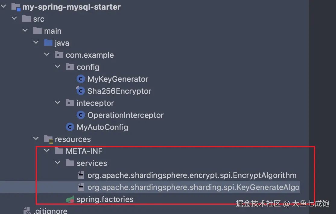Collapse the META-INF folder chevron
Image resolution: width=336 pixels, height=214 pixels.
[47, 151]
